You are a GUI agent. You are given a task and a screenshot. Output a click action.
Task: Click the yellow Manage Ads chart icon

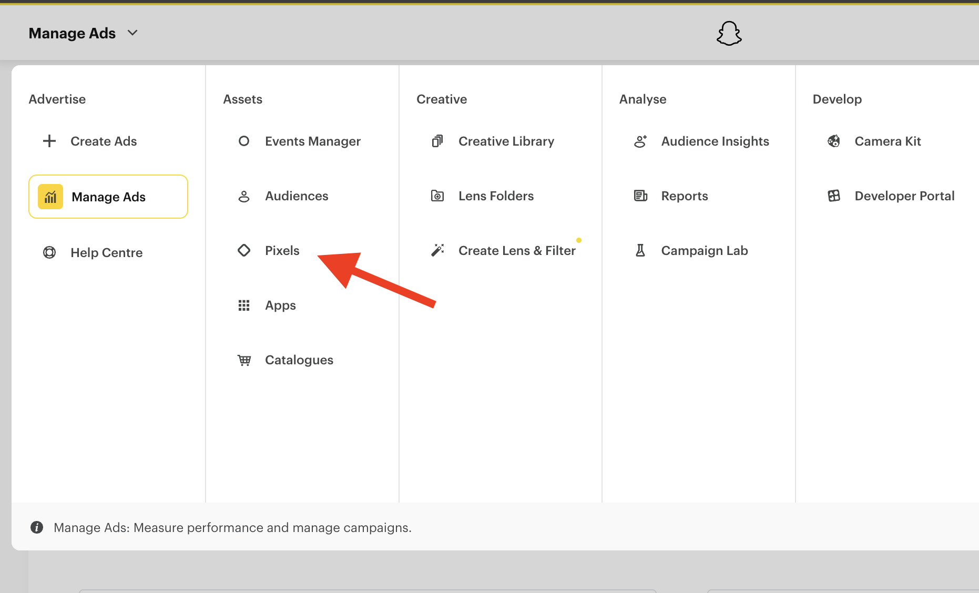50,197
